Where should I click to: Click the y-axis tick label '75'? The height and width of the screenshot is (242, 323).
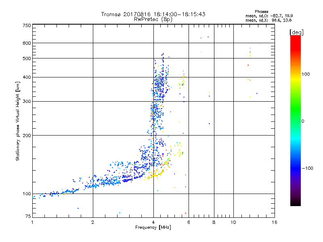coord(28,216)
